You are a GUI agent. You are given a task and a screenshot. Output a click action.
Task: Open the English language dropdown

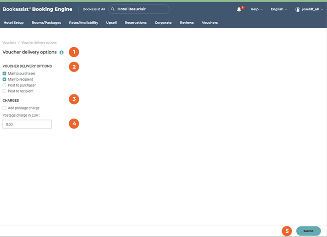point(279,9)
